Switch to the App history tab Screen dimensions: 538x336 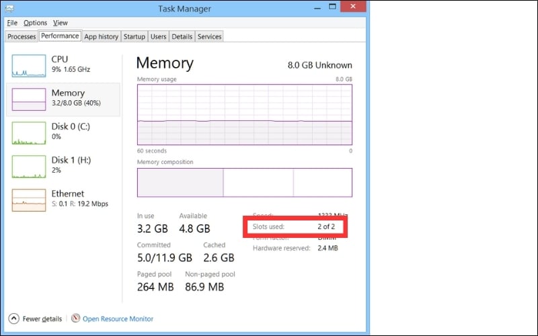pyautogui.click(x=102, y=37)
